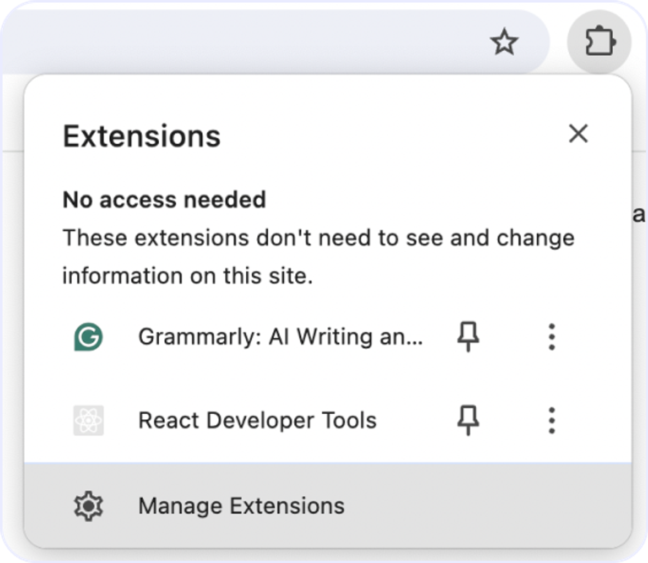Open Grammarly: AI Writing extension entry

point(280,337)
